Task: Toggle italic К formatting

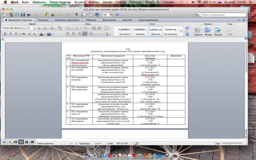Action: tap(10, 34)
